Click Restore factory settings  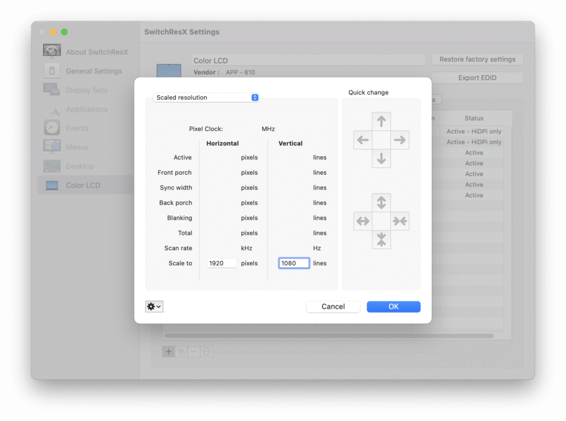[477, 59]
